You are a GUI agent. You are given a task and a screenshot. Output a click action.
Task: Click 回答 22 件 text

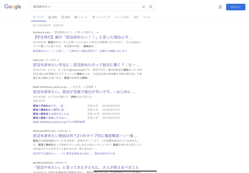pyautogui.click(x=39, y=101)
